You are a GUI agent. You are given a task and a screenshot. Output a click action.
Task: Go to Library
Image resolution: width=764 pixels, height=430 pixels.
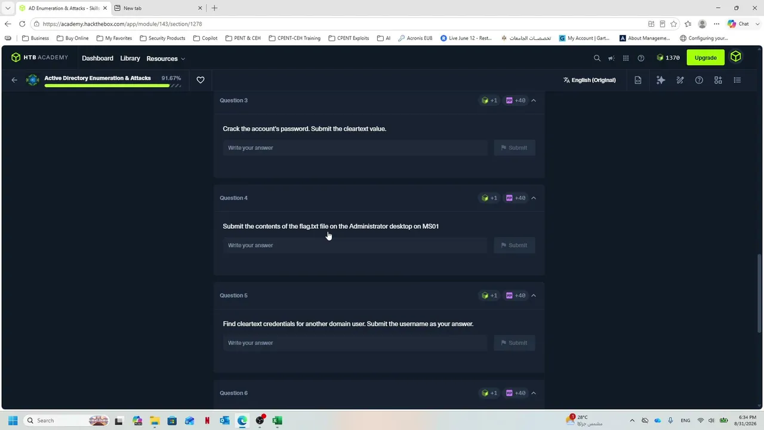[130, 59]
